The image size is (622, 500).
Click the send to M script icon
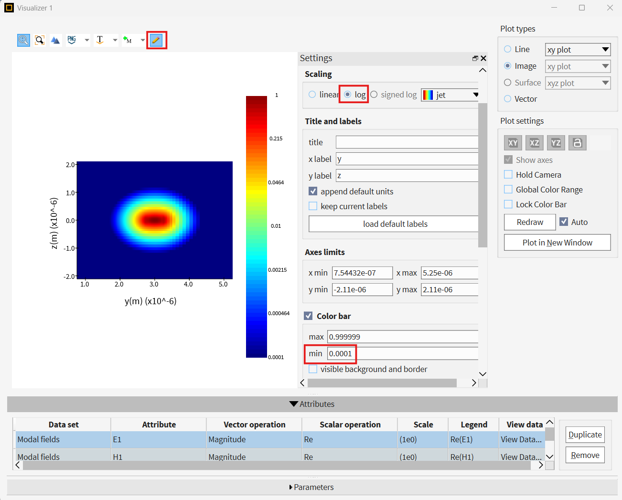coord(128,40)
